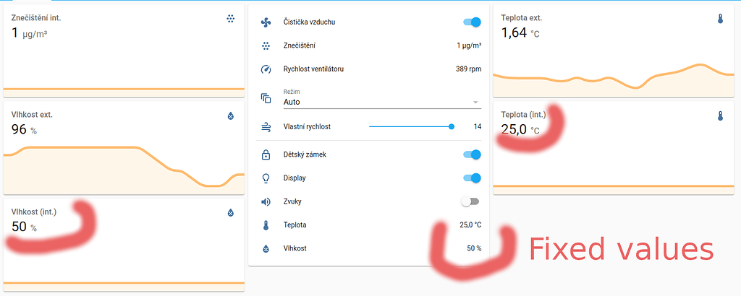Enable the Zvuky sound toggle
741x296 pixels.
(470, 201)
